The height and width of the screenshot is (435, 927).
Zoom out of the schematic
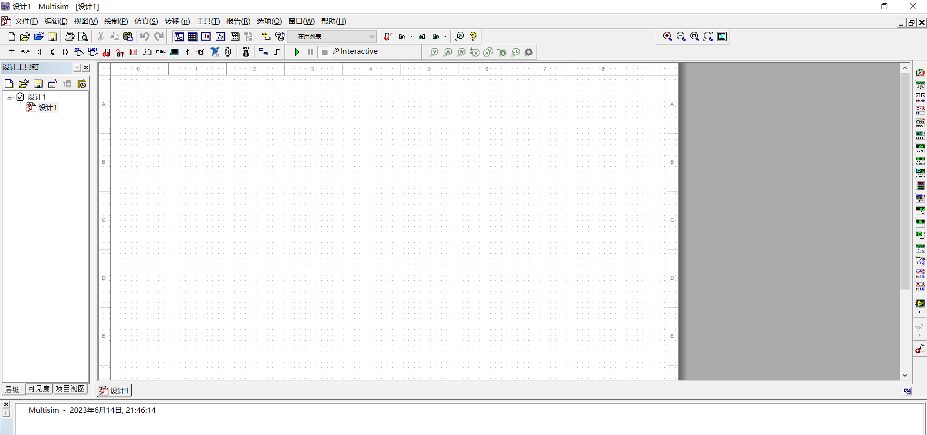point(681,36)
